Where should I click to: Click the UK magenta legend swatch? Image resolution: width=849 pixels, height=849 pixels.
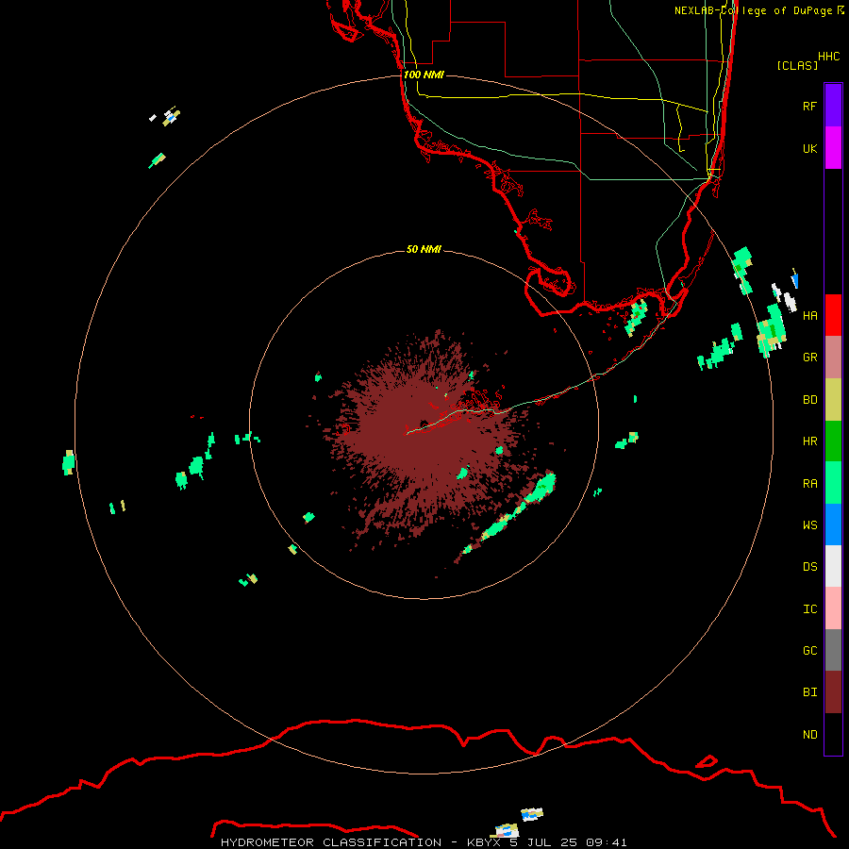click(x=833, y=148)
